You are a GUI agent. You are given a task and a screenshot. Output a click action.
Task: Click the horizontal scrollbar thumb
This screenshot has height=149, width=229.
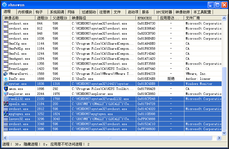click(110, 138)
